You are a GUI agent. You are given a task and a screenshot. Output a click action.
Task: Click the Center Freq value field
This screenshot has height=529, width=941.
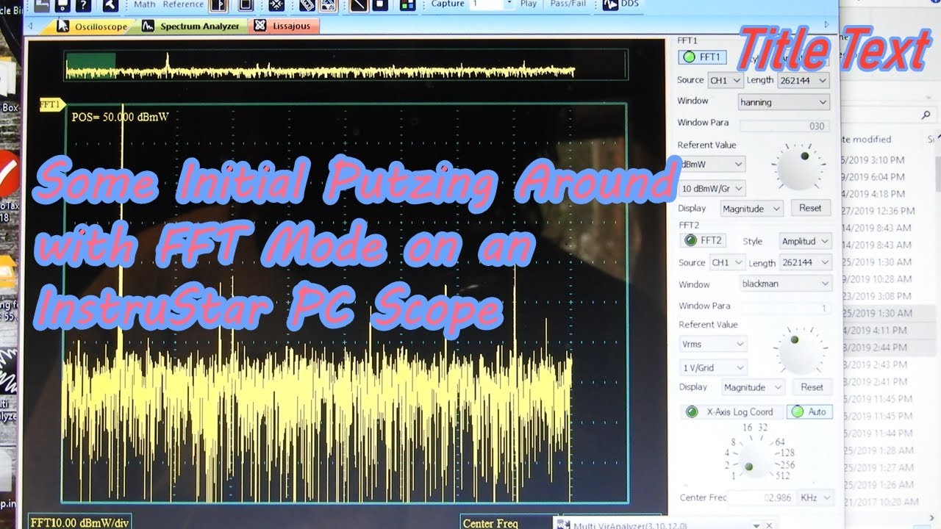pos(760,497)
